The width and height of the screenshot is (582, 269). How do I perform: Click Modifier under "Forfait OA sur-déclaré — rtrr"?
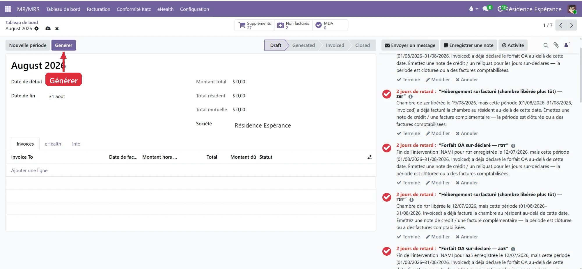[438, 183]
